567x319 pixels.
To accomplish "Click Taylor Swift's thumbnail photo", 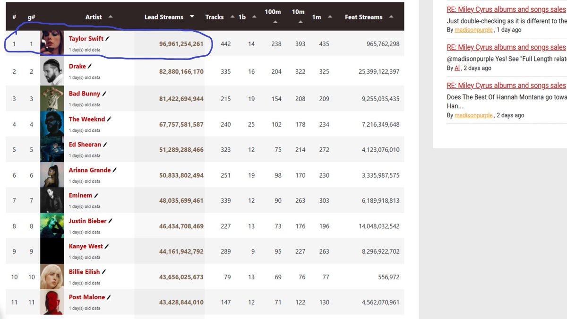I will [x=52, y=43].
